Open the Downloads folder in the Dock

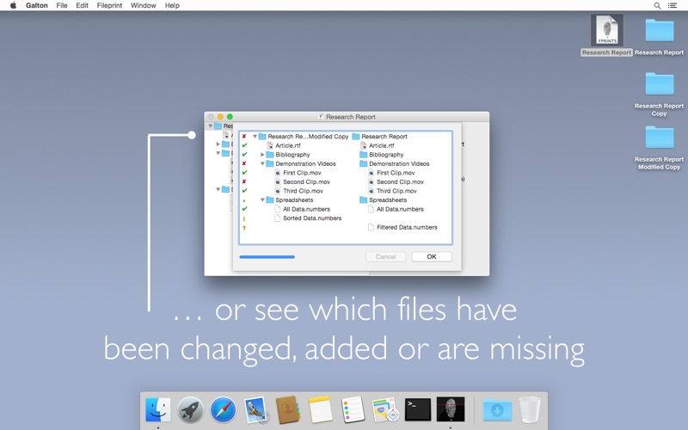click(497, 410)
